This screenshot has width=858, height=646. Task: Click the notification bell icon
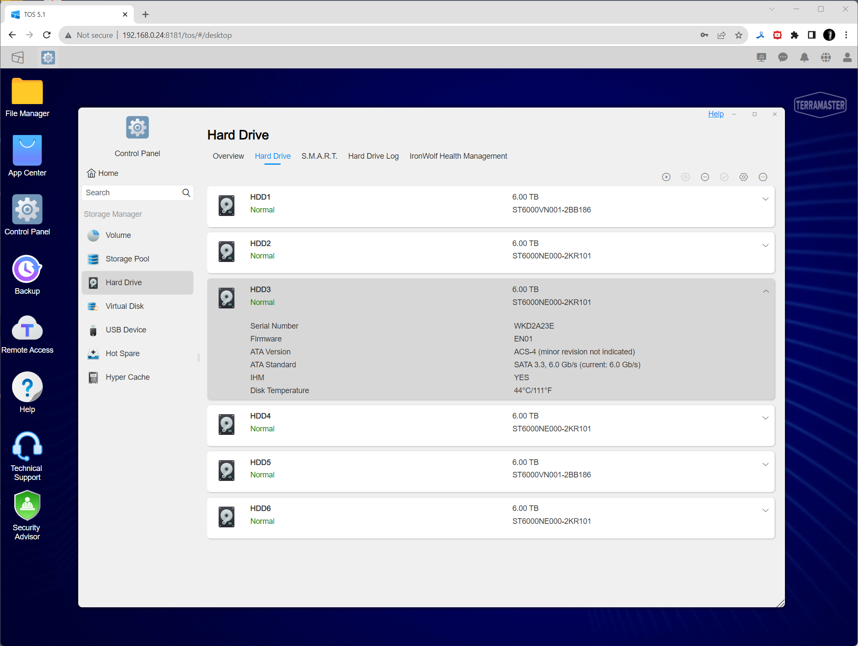point(804,57)
